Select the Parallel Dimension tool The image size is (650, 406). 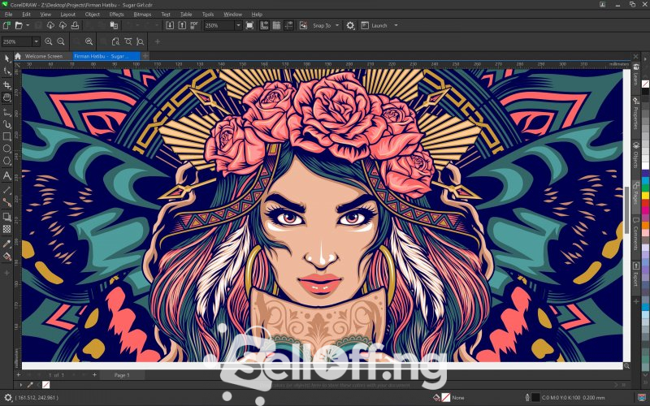6,190
